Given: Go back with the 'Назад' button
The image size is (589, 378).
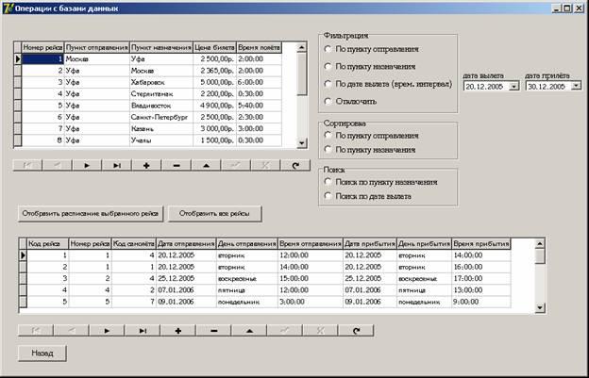Looking at the screenshot, I should [x=42, y=353].
